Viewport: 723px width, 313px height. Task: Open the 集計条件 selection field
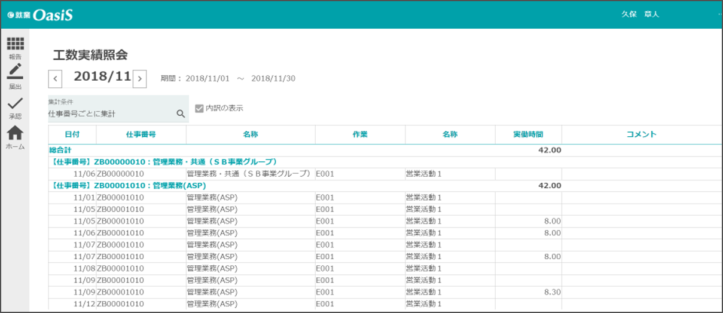point(111,113)
